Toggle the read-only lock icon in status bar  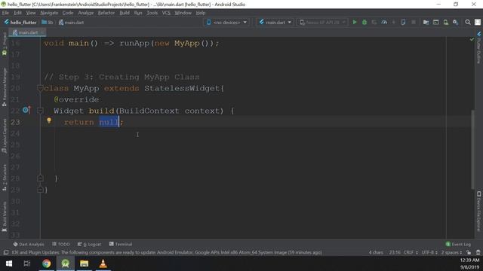pos(469,252)
